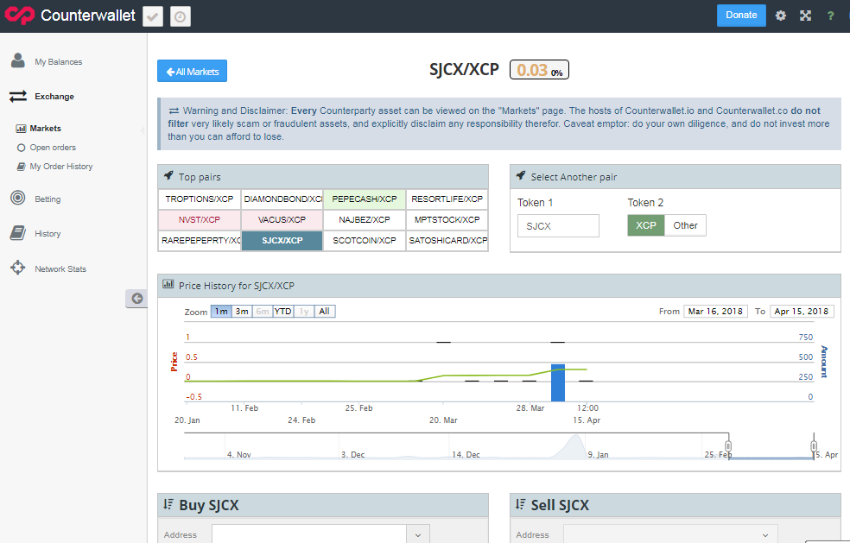Click the Network Stats crosshair icon
Image resolution: width=850 pixels, height=543 pixels.
[18, 268]
